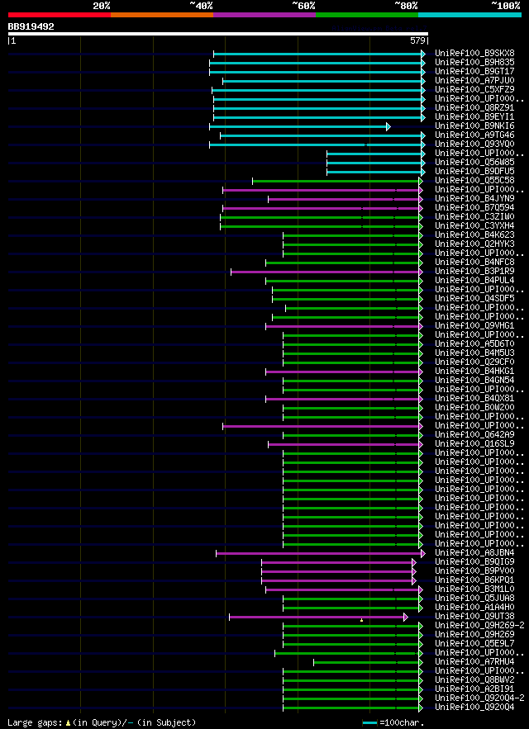Open hit UniRef100_B4QX81
This screenshot has width=529, height=729.
[x=474, y=398]
